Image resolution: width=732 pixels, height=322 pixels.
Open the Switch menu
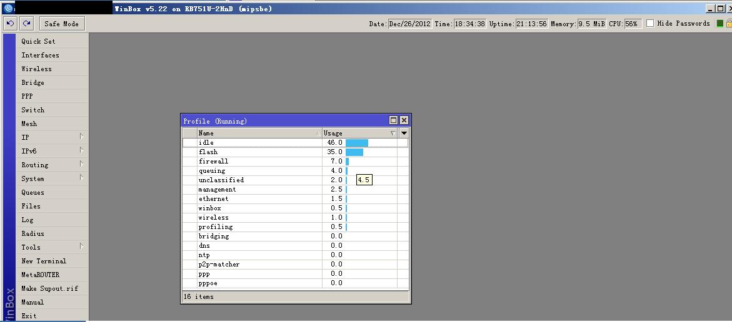[52, 110]
